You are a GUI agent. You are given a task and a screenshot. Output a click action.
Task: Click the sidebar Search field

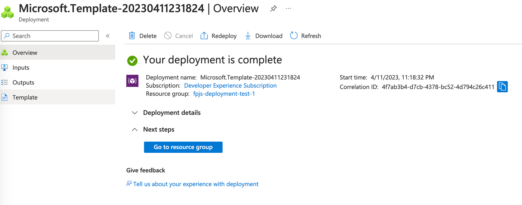pyautogui.click(x=50, y=36)
